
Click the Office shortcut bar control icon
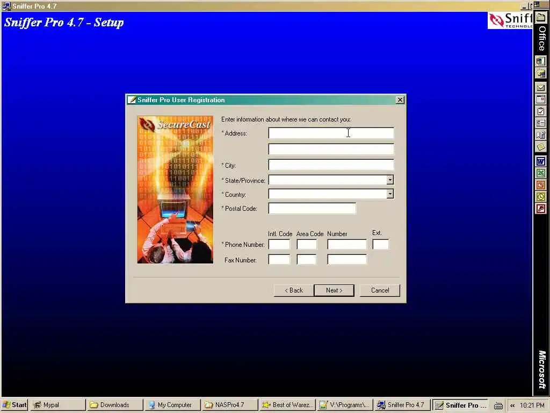(537, 4)
